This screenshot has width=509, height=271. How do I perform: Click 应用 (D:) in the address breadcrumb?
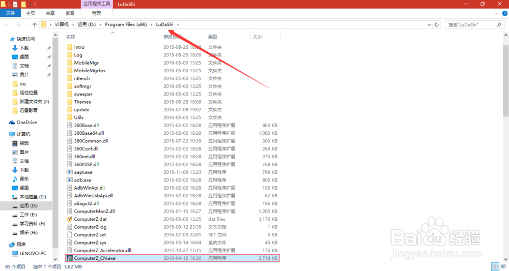tap(87, 24)
